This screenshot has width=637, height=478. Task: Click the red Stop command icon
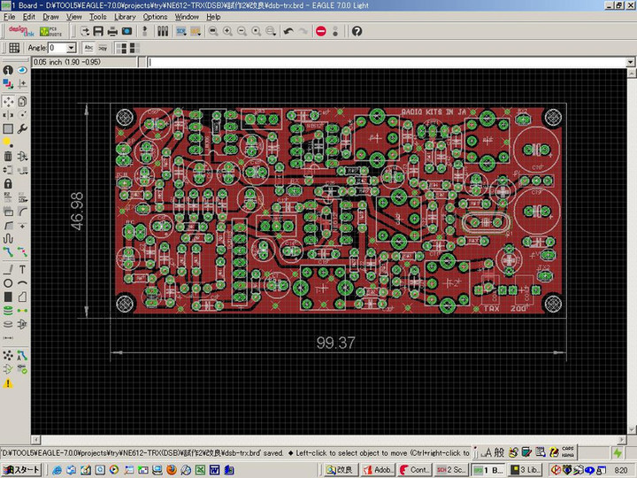coord(321,31)
